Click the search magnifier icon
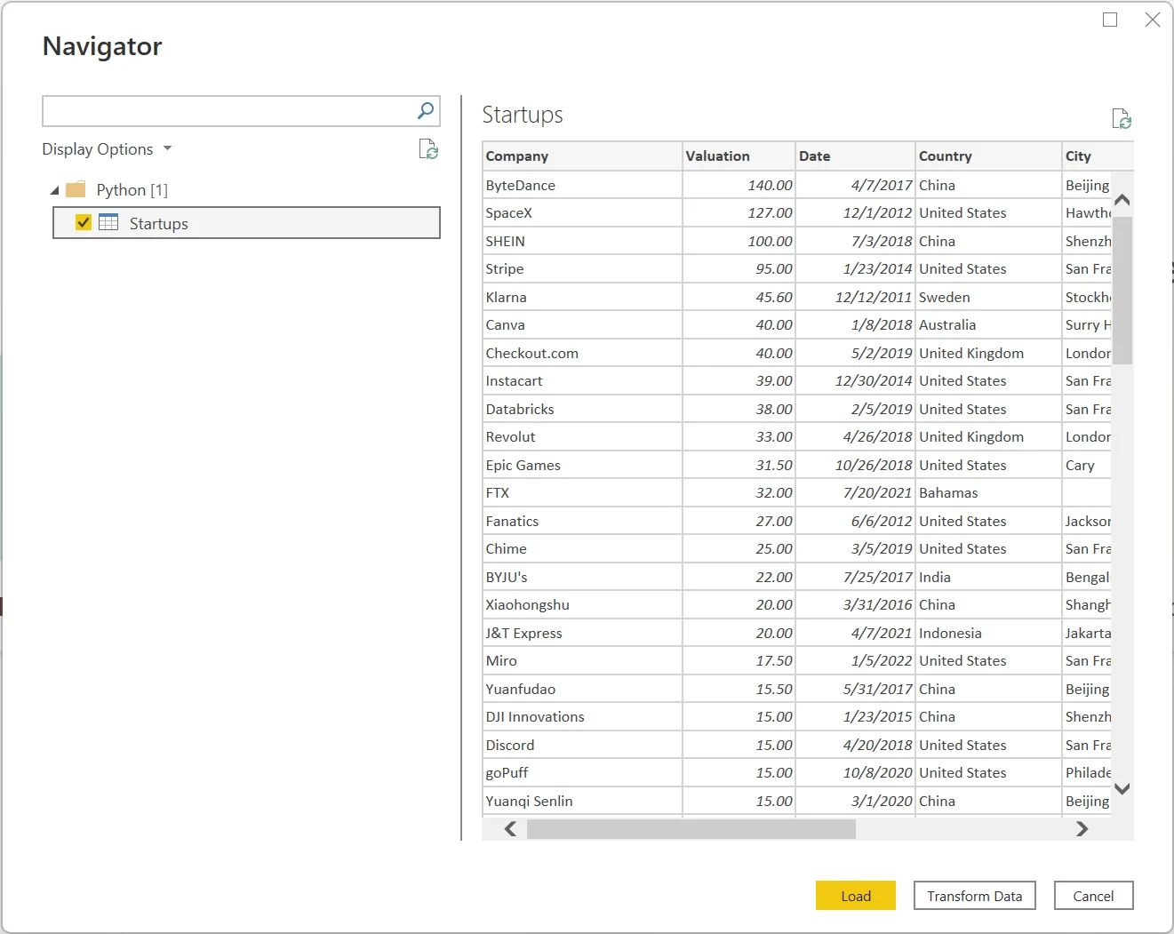This screenshot has height=934, width=1174. tap(426, 111)
